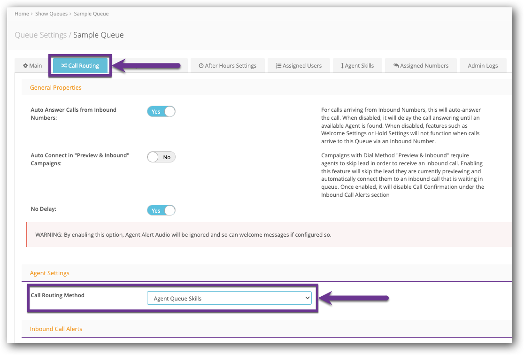Screen dimensions: 524x355
Task: Click the Auto Answer toggle's Yes indicator
Action: pos(156,111)
